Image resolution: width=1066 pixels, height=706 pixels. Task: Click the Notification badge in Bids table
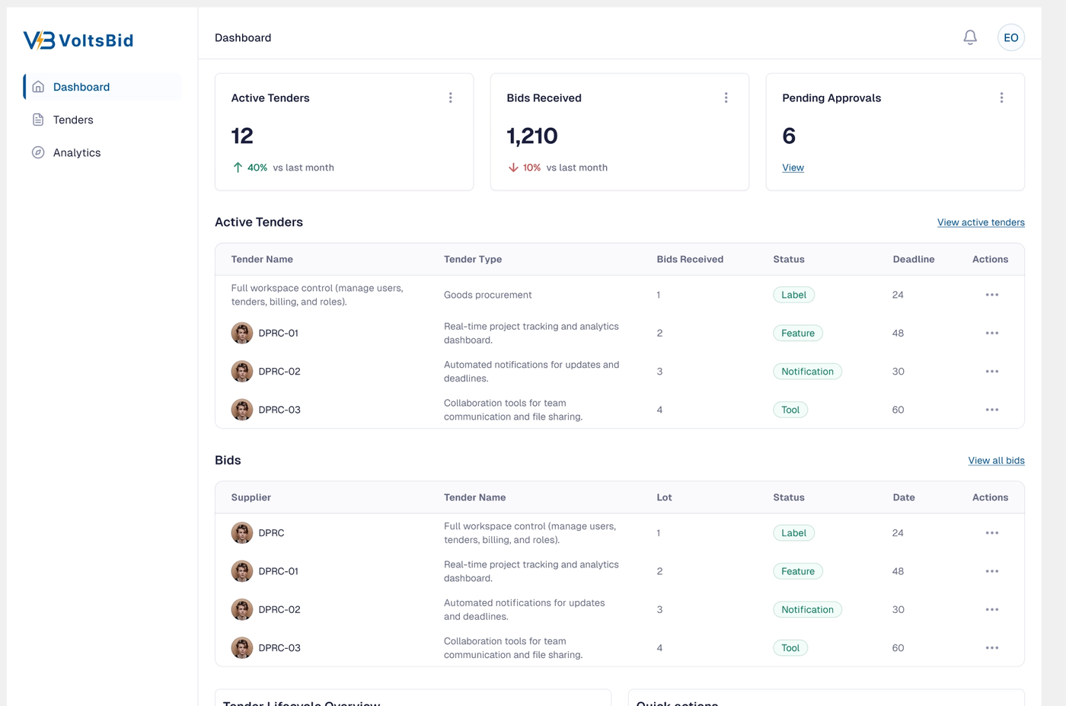(807, 609)
